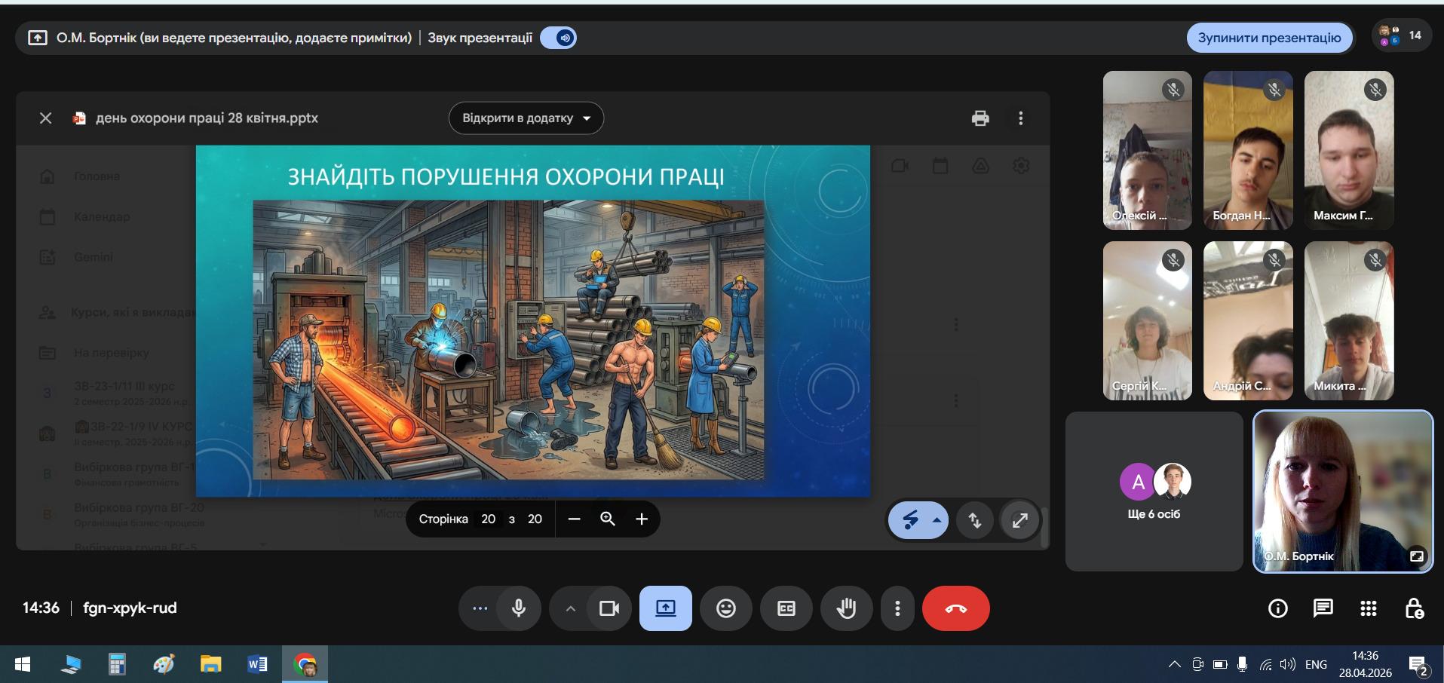
Task: Switch to Chrome in the taskbar
Action: pyautogui.click(x=305, y=664)
